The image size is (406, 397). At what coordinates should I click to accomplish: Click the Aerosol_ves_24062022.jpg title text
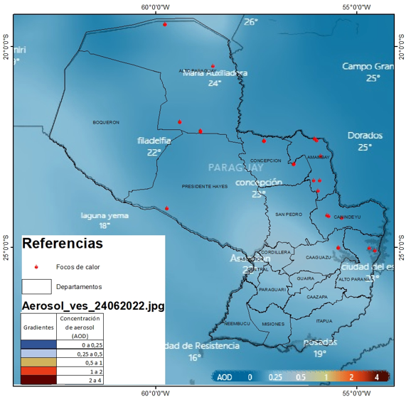(93, 305)
